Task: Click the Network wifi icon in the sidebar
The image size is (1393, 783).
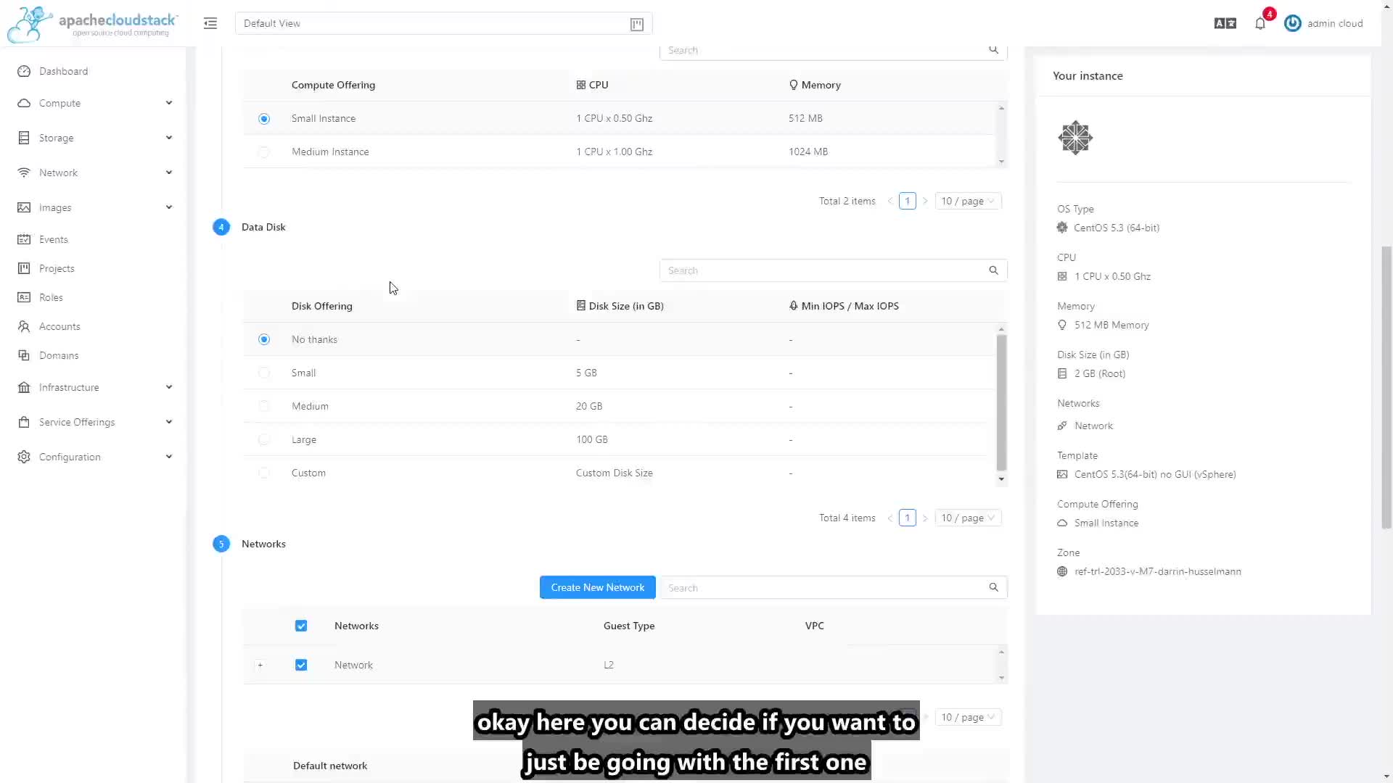Action: pos(24,173)
